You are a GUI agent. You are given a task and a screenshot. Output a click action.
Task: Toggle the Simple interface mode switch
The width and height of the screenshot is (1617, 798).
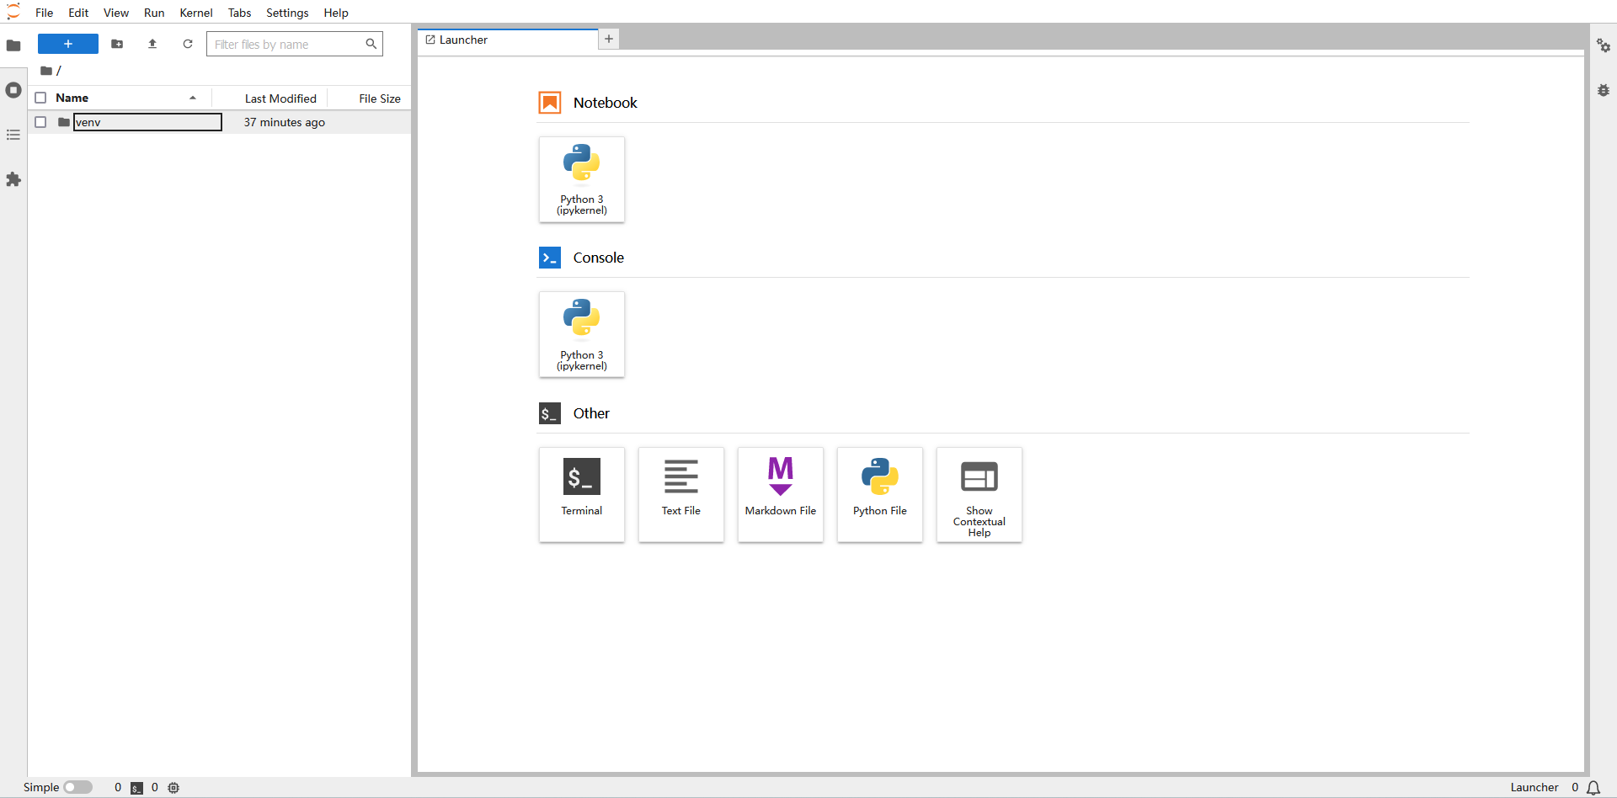[77, 787]
